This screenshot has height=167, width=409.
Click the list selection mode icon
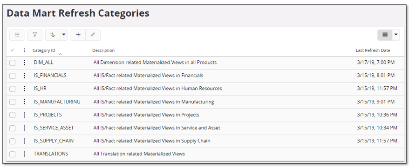17,35
